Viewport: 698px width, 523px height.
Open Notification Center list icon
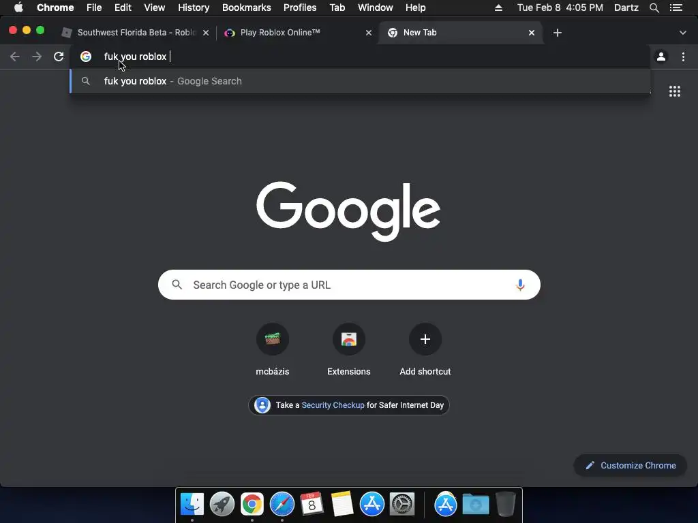point(676,7)
